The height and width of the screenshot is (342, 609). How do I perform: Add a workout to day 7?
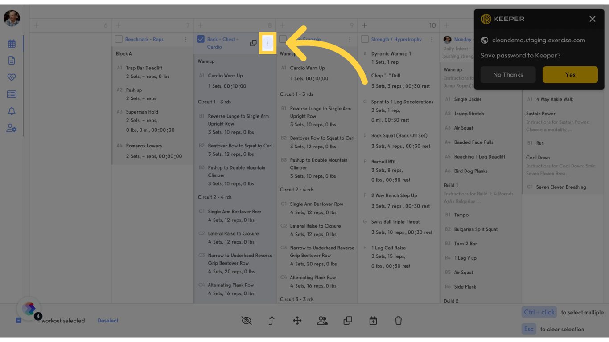coord(119,25)
